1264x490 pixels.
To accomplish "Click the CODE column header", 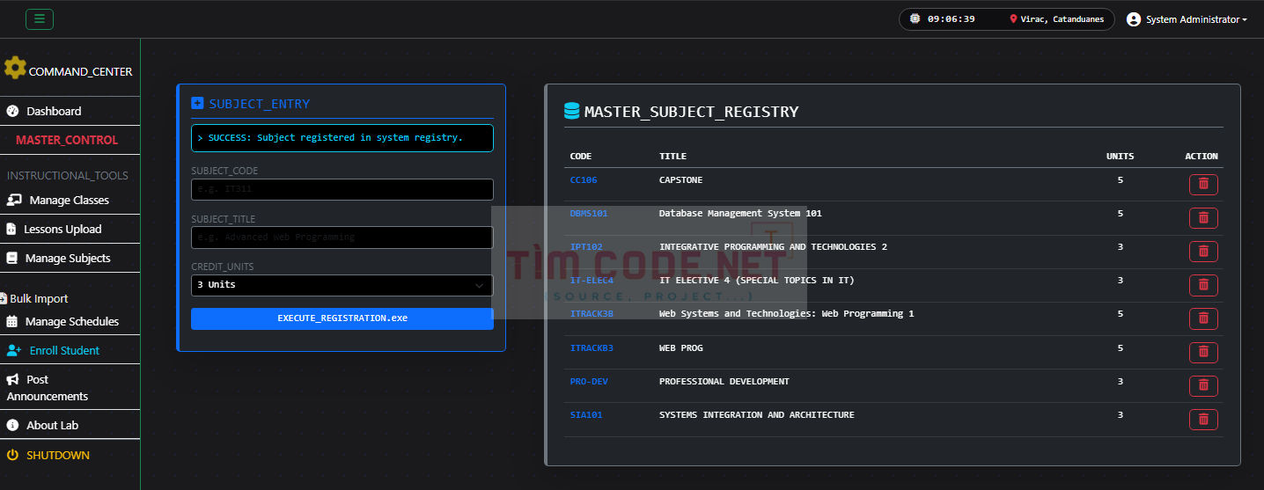I will (581, 156).
